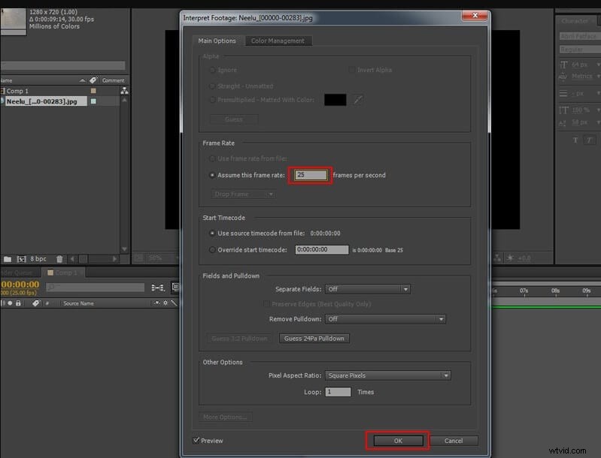601x458 pixels.
Task: Select Premultiplied - Matted With Color radio
Action: [212, 100]
